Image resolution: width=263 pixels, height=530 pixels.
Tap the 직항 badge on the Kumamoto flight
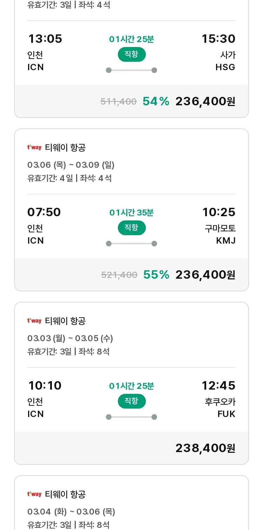pyautogui.click(x=131, y=228)
